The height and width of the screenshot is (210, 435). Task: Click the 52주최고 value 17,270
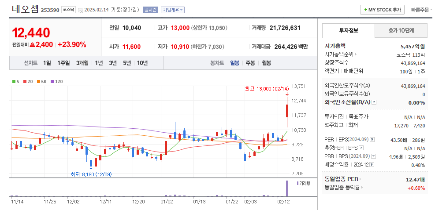[401, 126]
